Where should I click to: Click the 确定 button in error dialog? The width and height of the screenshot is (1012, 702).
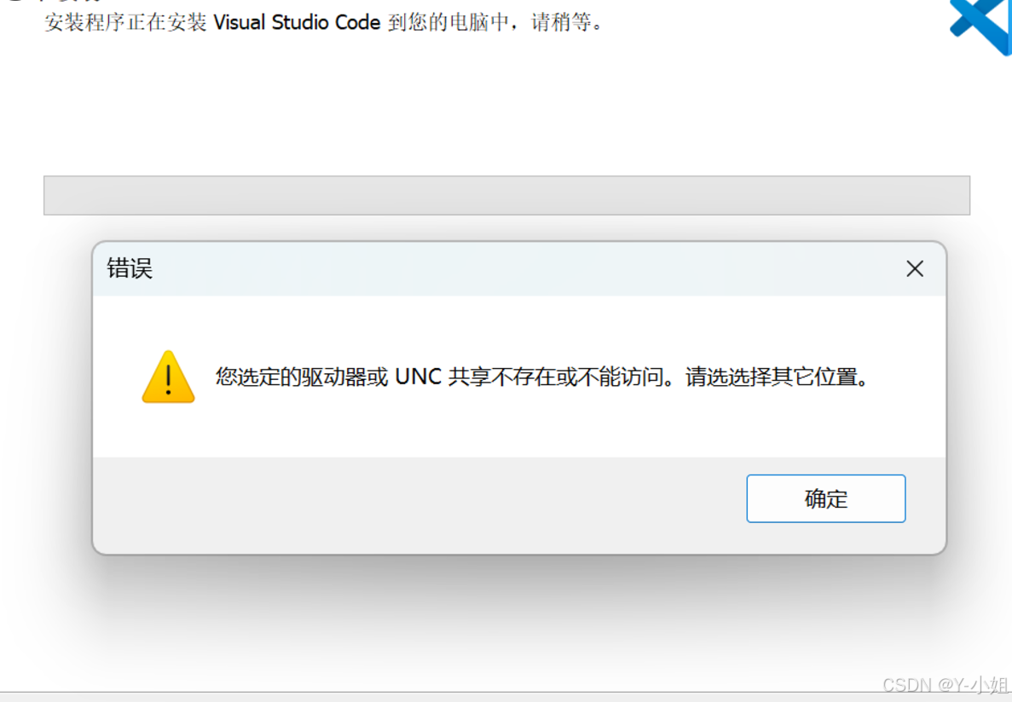coord(825,498)
